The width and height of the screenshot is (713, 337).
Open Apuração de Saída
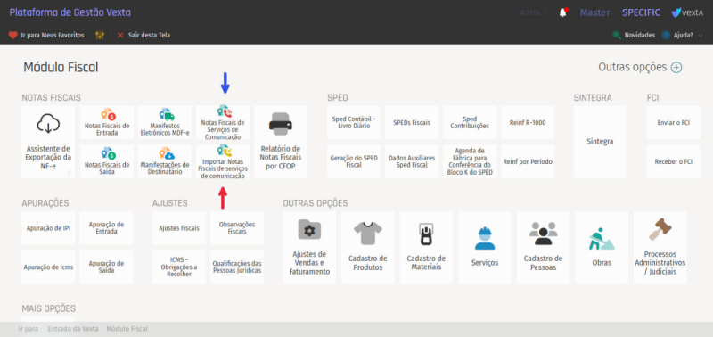(x=106, y=267)
